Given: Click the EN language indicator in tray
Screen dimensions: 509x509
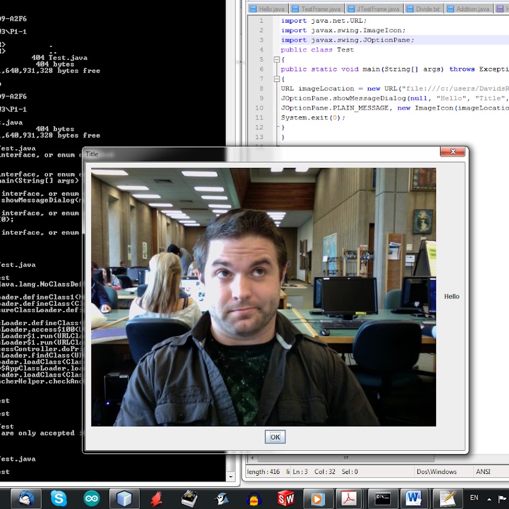Looking at the screenshot, I should tap(474, 498).
